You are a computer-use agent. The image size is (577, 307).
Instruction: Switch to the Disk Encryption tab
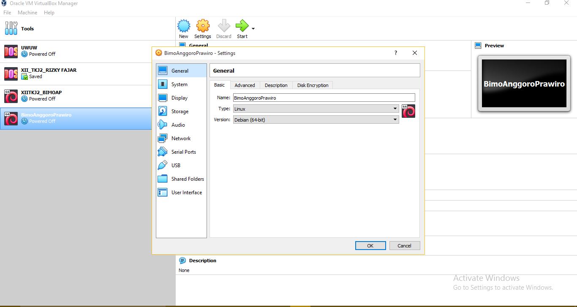313,85
